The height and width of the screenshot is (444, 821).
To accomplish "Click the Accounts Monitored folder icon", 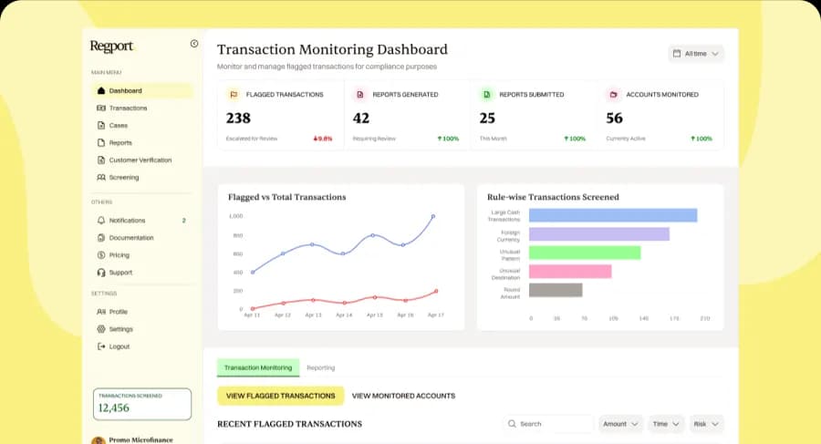I will pos(614,95).
